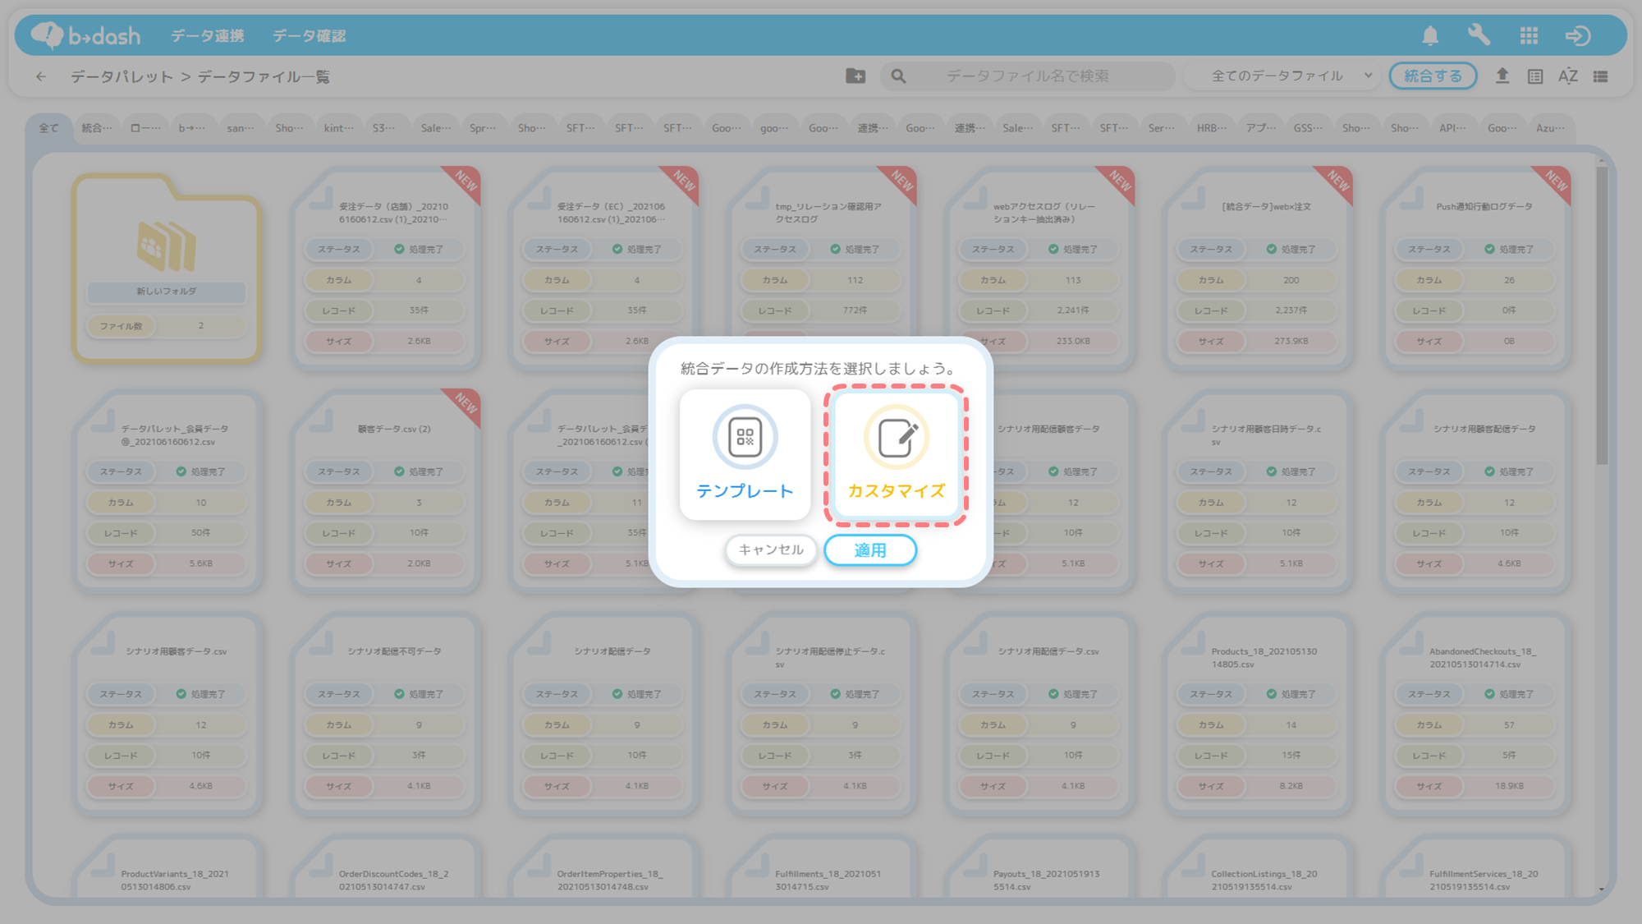This screenshot has height=924, width=1642.
Task: Open the notifications bell
Action: tap(1430, 35)
